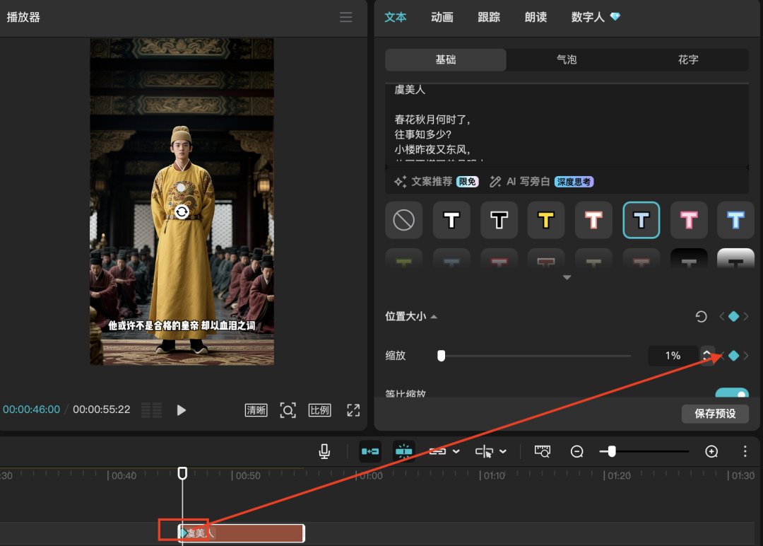Click the zoom-in icon on the timeline

(x=711, y=451)
